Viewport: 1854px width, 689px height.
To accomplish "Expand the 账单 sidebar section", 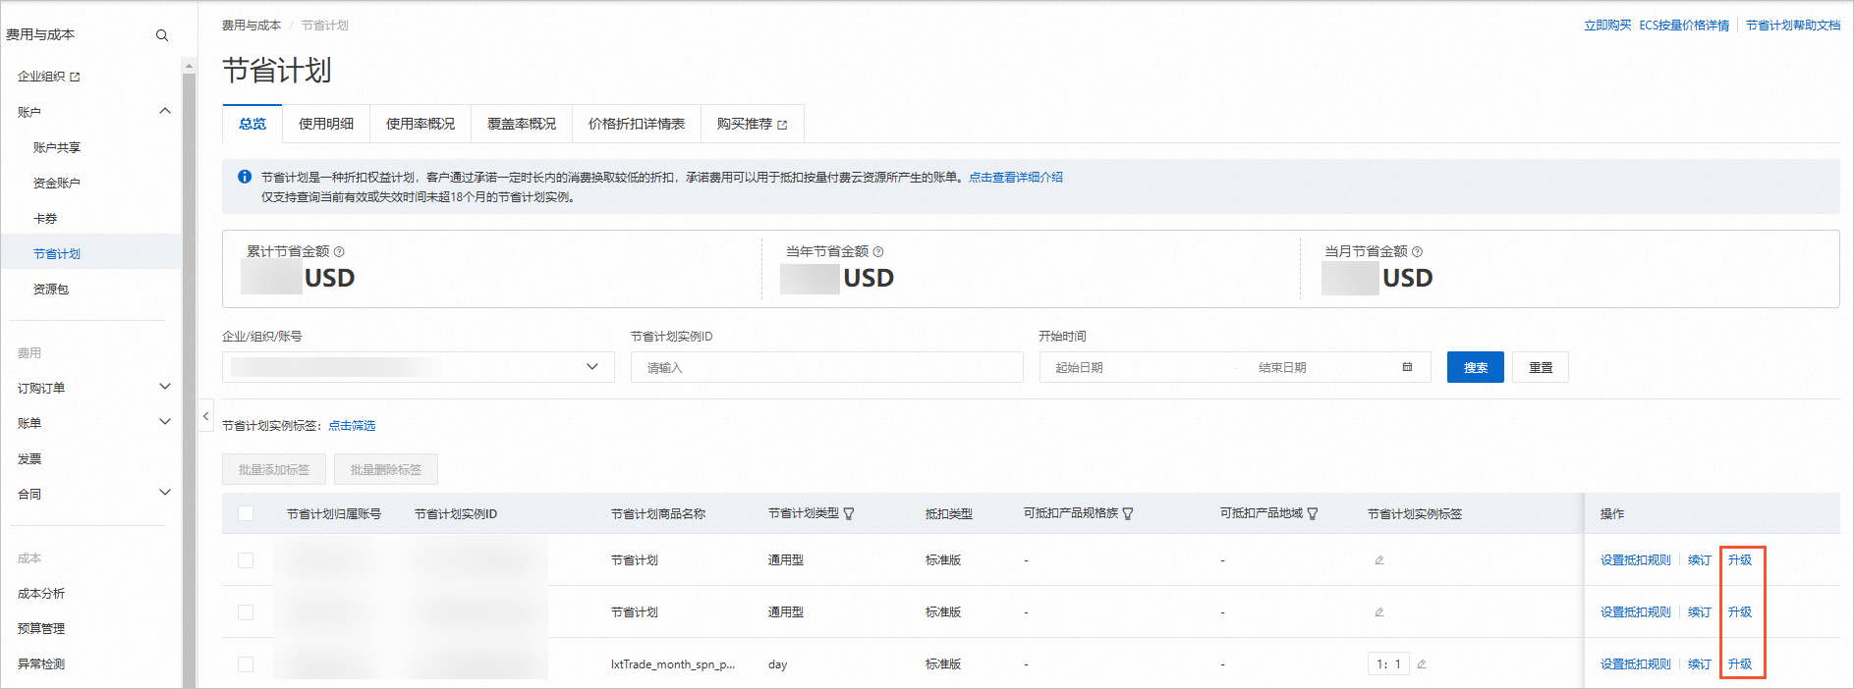I will [165, 422].
